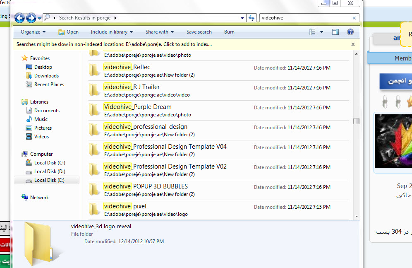Select the videohive_R J Trailer folder
Screen dimensions: 412x268
coord(218,90)
